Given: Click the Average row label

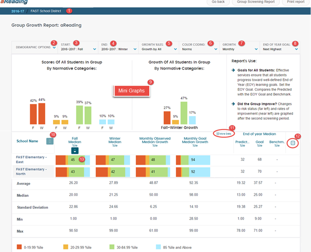Looking at the screenshot, I should click(23, 184).
